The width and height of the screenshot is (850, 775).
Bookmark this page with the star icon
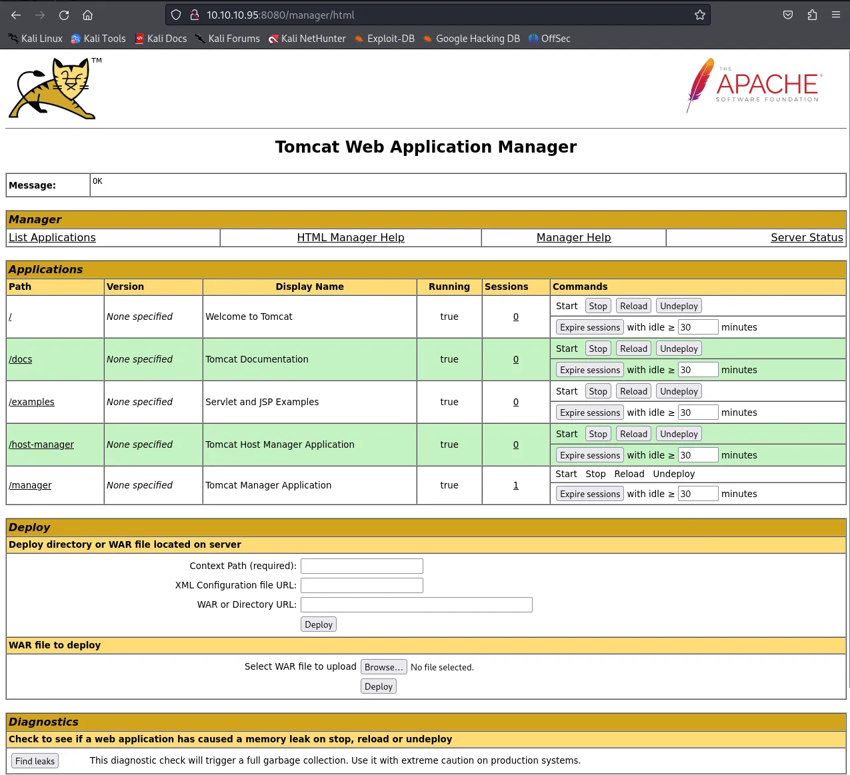[699, 15]
